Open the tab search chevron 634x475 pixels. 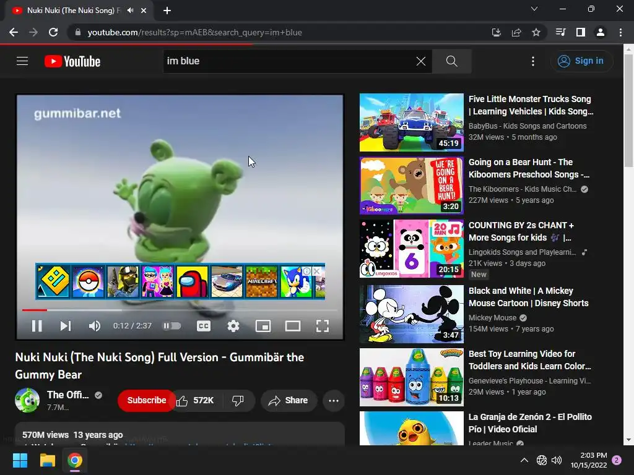(534, 9)
